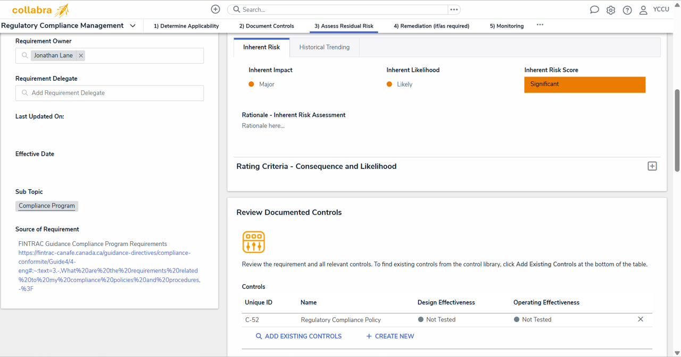Screen dimensions: 681x357
Task: Click the help question mark icon
Action: (x=627, y=10)
